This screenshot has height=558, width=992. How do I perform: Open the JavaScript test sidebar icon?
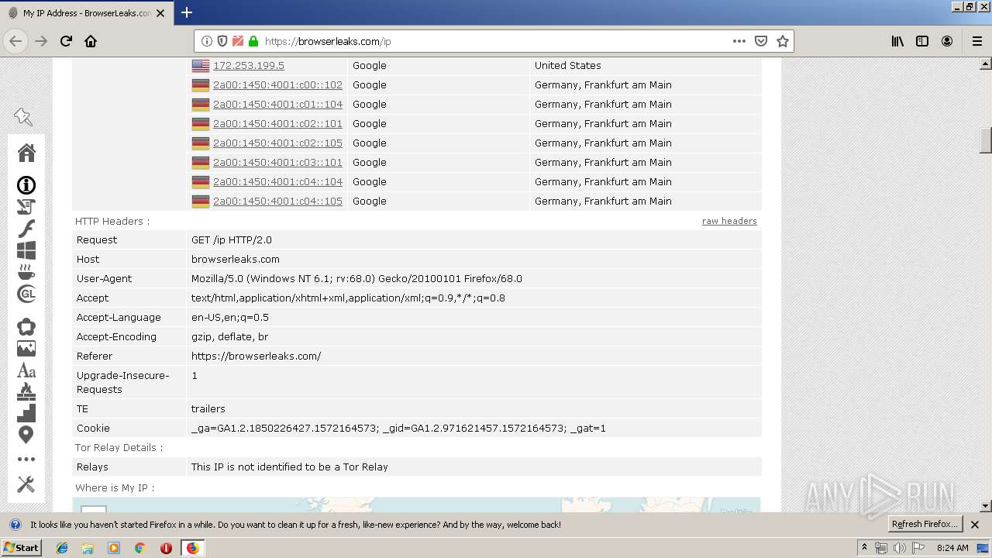(x=26, y=207)
